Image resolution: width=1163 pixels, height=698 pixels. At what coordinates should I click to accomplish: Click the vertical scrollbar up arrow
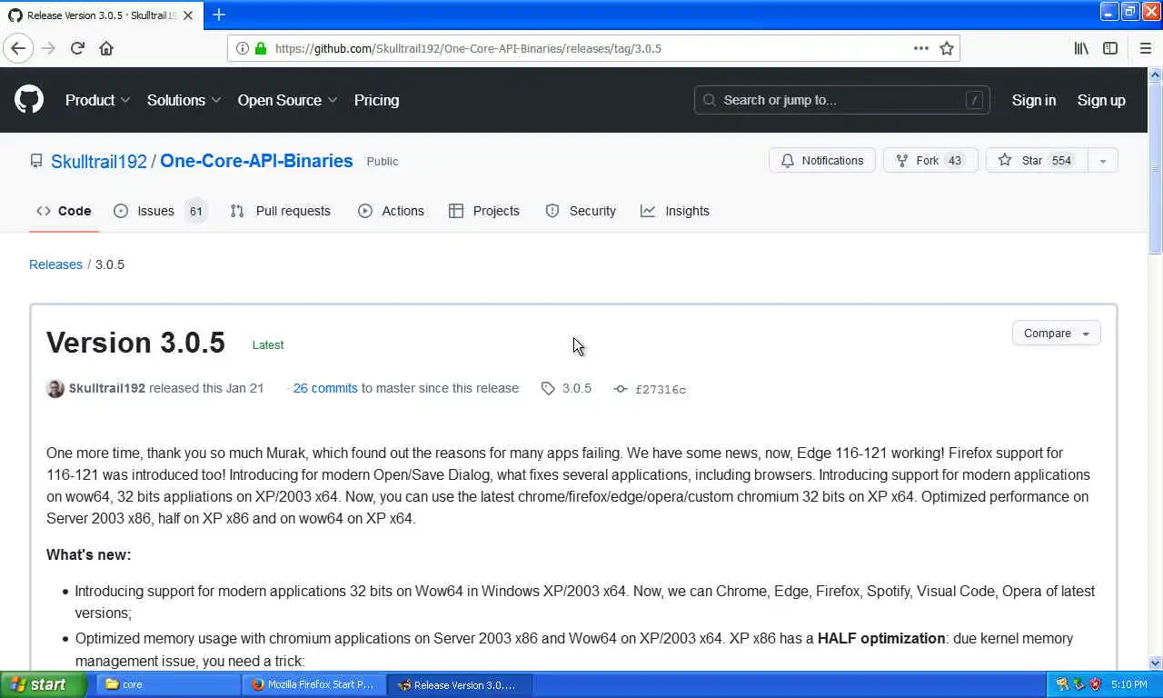(x=1156, y=75)
